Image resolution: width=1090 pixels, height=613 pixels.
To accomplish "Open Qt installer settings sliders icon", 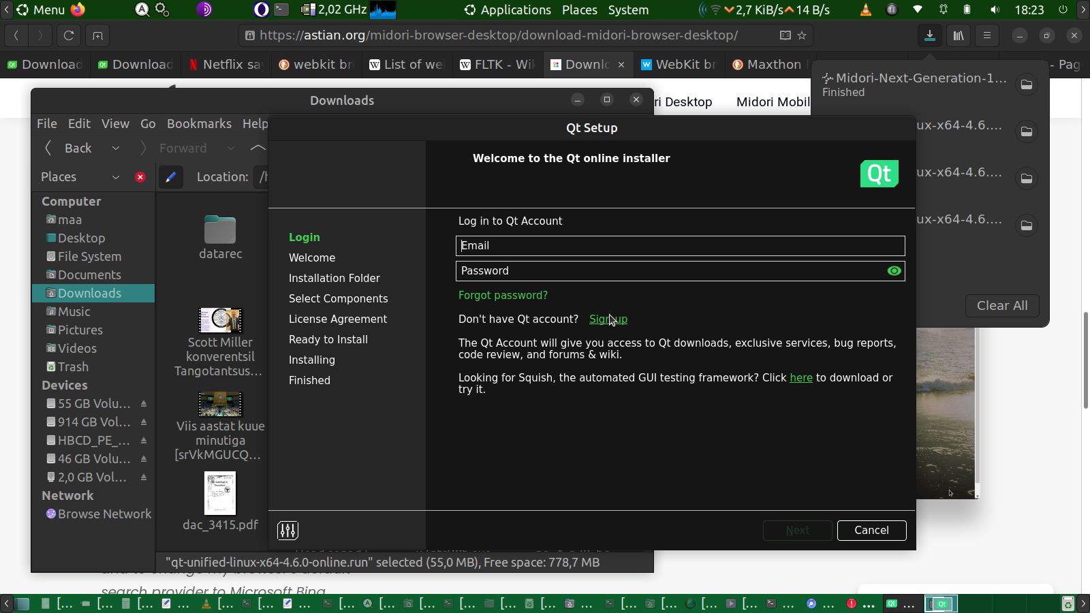I will pyautogui.click(x=288, y=530).
